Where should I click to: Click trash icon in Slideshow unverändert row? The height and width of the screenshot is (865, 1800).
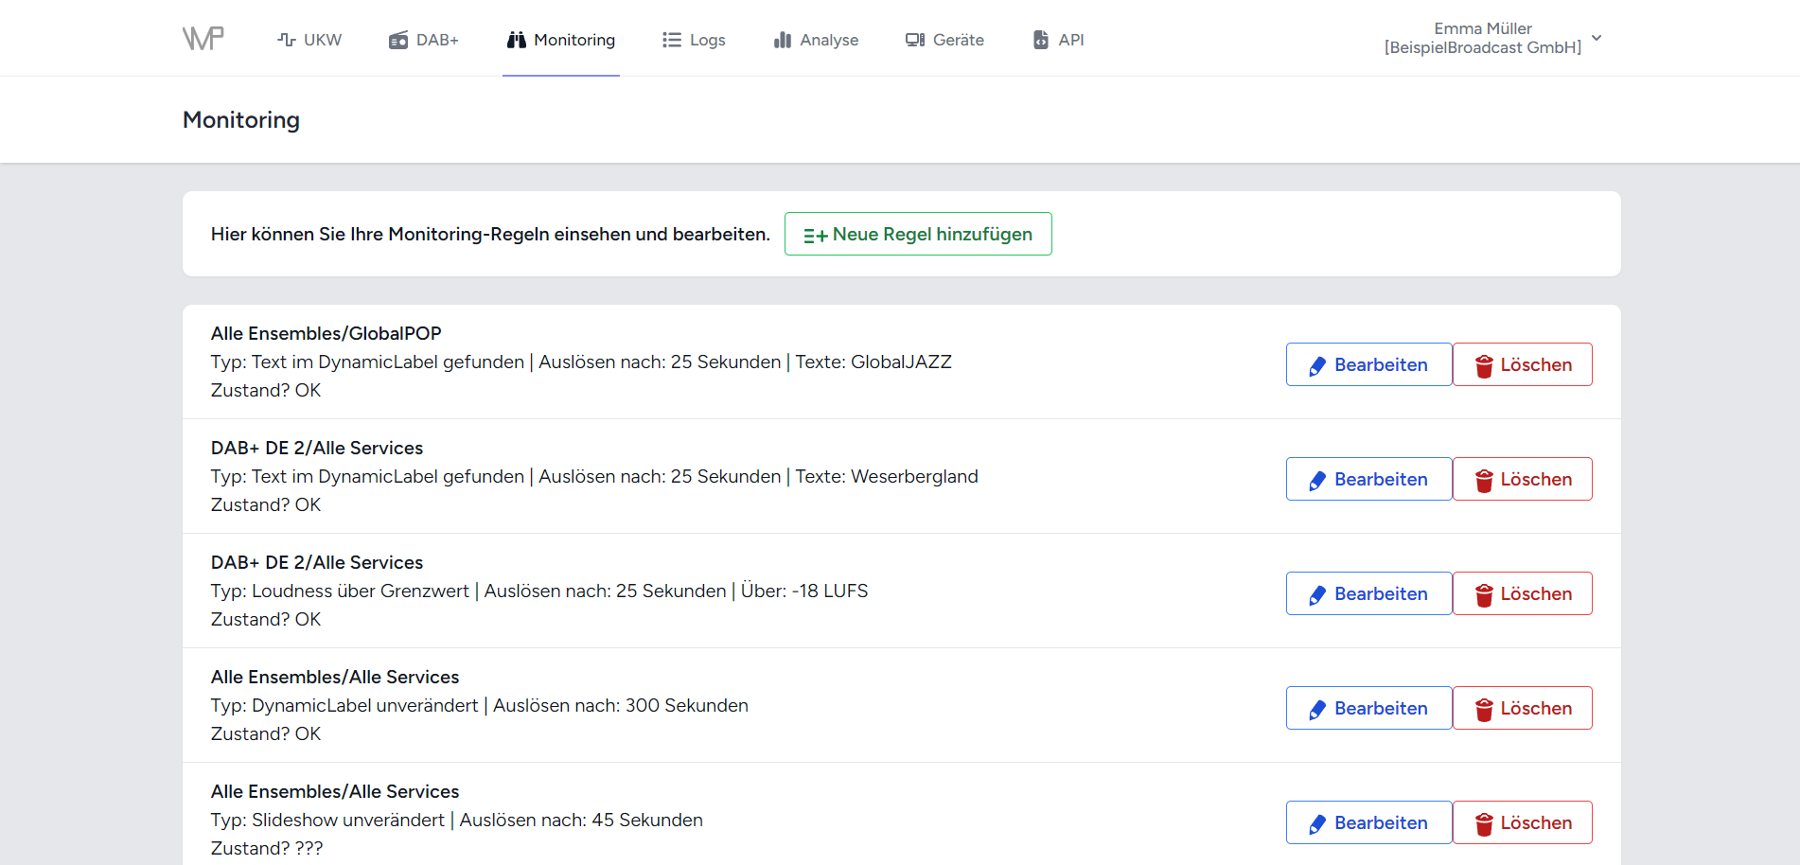[1484, 824]
